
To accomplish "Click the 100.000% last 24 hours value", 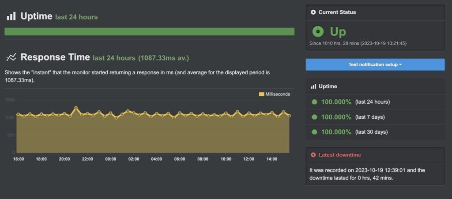I will click(336, 102).
